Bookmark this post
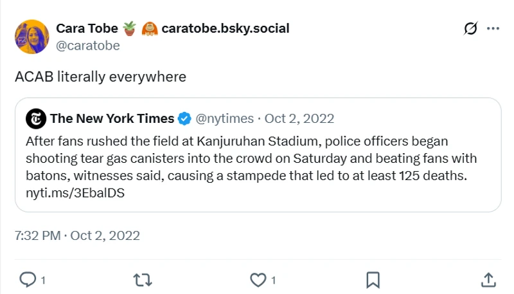 (373, 279)
